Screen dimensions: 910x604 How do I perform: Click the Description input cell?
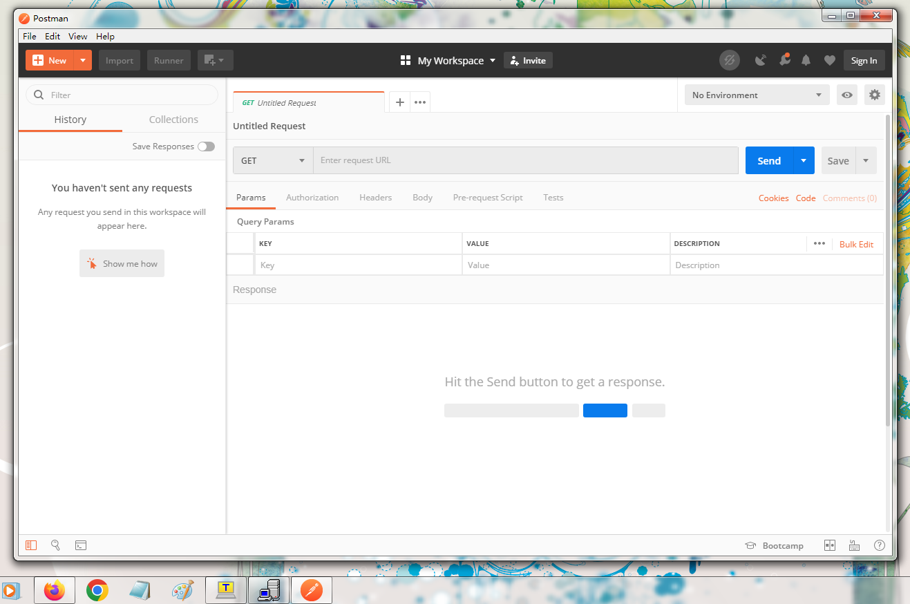[777, 265]
